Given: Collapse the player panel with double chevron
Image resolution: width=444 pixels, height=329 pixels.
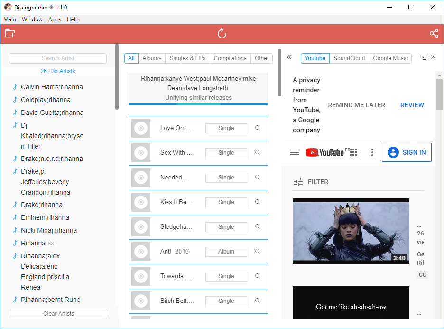Looking at the screenshot, I should [289, 57].
